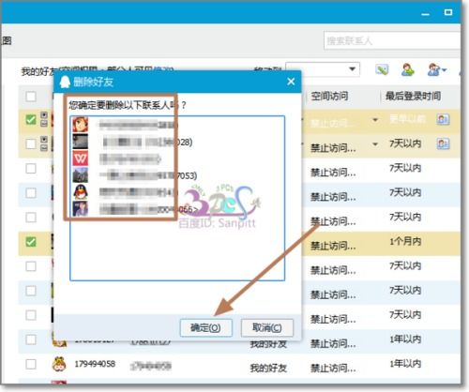Toggle the select-all header checkbox
Viewport: 469px width, 392px height.
click(31, 97)
